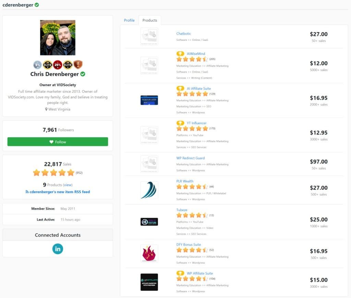
Task: Open the WP Redirect Guard product link
Action: tap(191, 158)
